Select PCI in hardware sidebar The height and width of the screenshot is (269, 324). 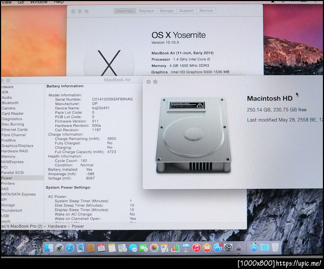click(4, 167)
